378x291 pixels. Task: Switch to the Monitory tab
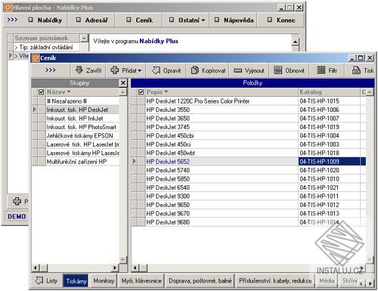pos(104,280)
